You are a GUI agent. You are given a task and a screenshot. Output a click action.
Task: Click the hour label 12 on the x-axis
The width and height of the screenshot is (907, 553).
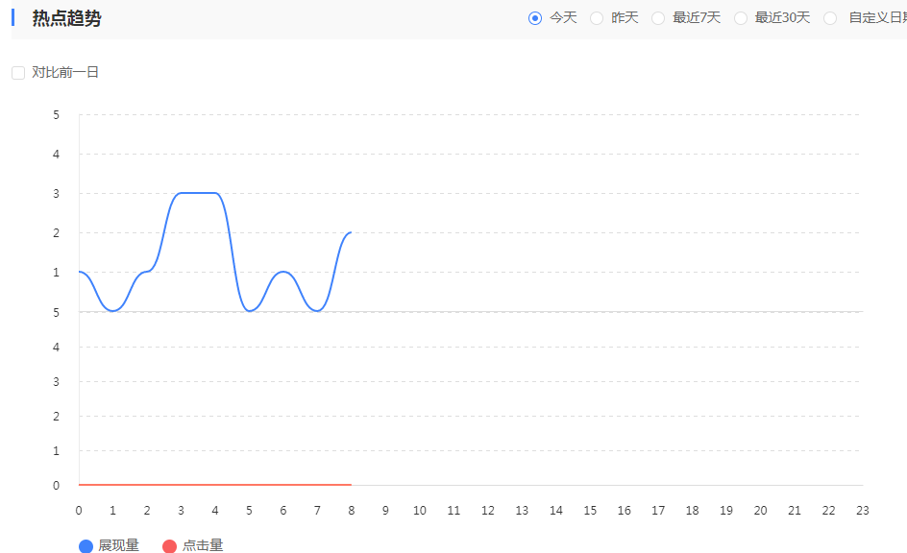point(487,511)
